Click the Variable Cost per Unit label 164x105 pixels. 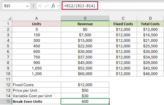[x=36, y=96]
